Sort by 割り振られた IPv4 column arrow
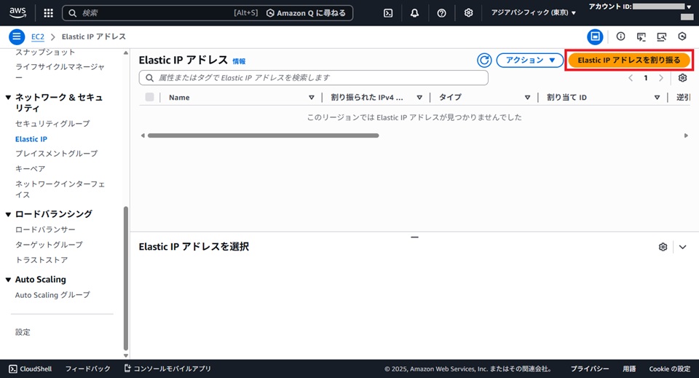This screenshot has width=699, height=378. [x=419, y=97]
